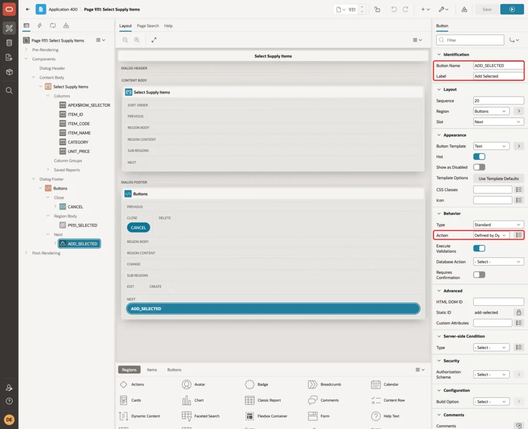528x429 pixels.
Task: Click the zoom out magnifier in Layout
Action: (125, 40)
